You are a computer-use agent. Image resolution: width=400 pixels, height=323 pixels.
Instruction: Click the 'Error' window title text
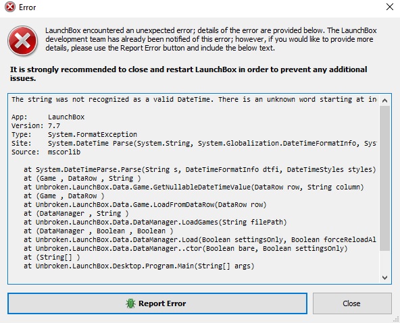pyautogui.click(x=27, y=7)
